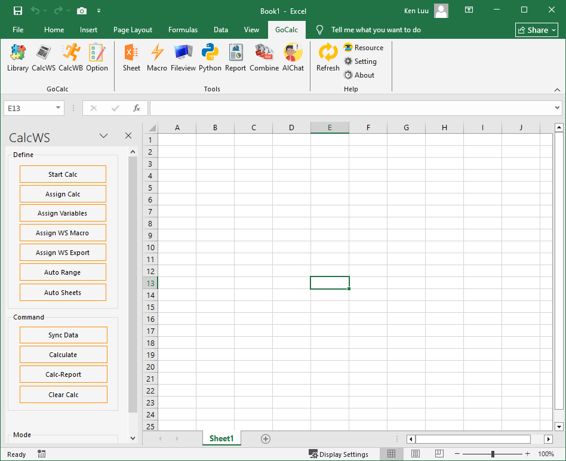Screen dimensions: 566x461
Task: Open the CalcWS pane options chevron
Action: click(104, 136)
